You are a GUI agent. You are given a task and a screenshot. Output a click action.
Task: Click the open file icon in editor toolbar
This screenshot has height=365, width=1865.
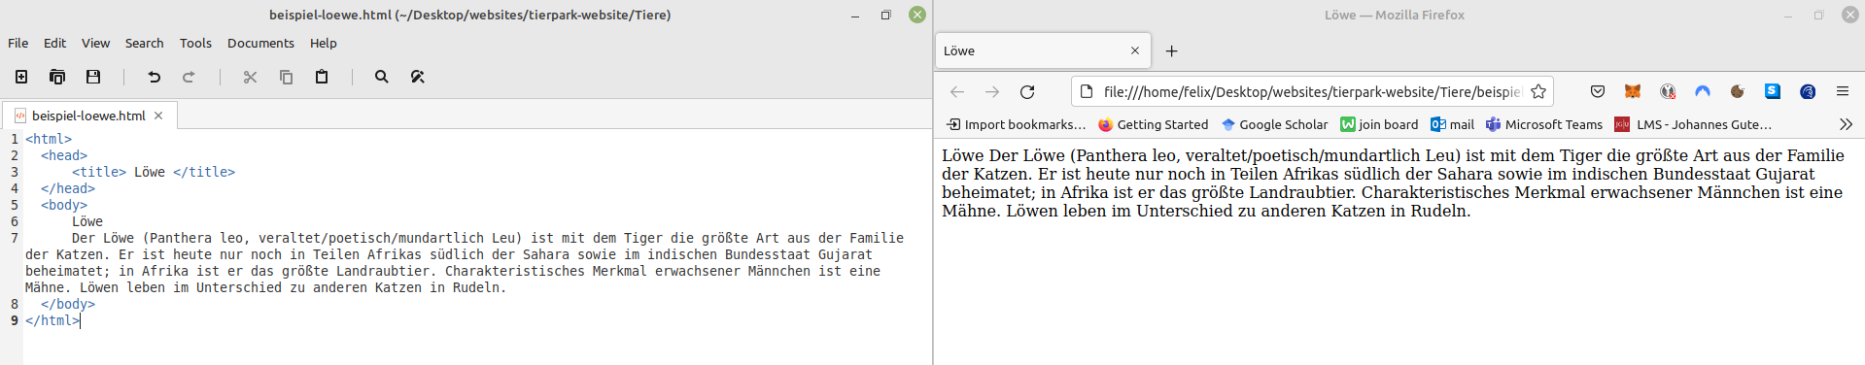click(57, 77)
